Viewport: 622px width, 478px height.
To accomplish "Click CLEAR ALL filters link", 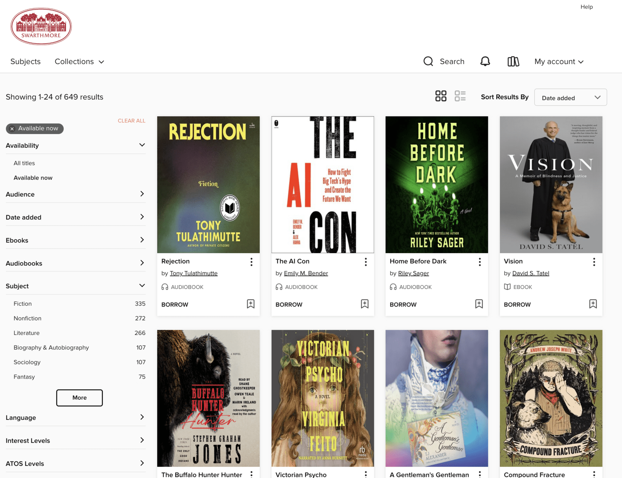I will 131,121.
